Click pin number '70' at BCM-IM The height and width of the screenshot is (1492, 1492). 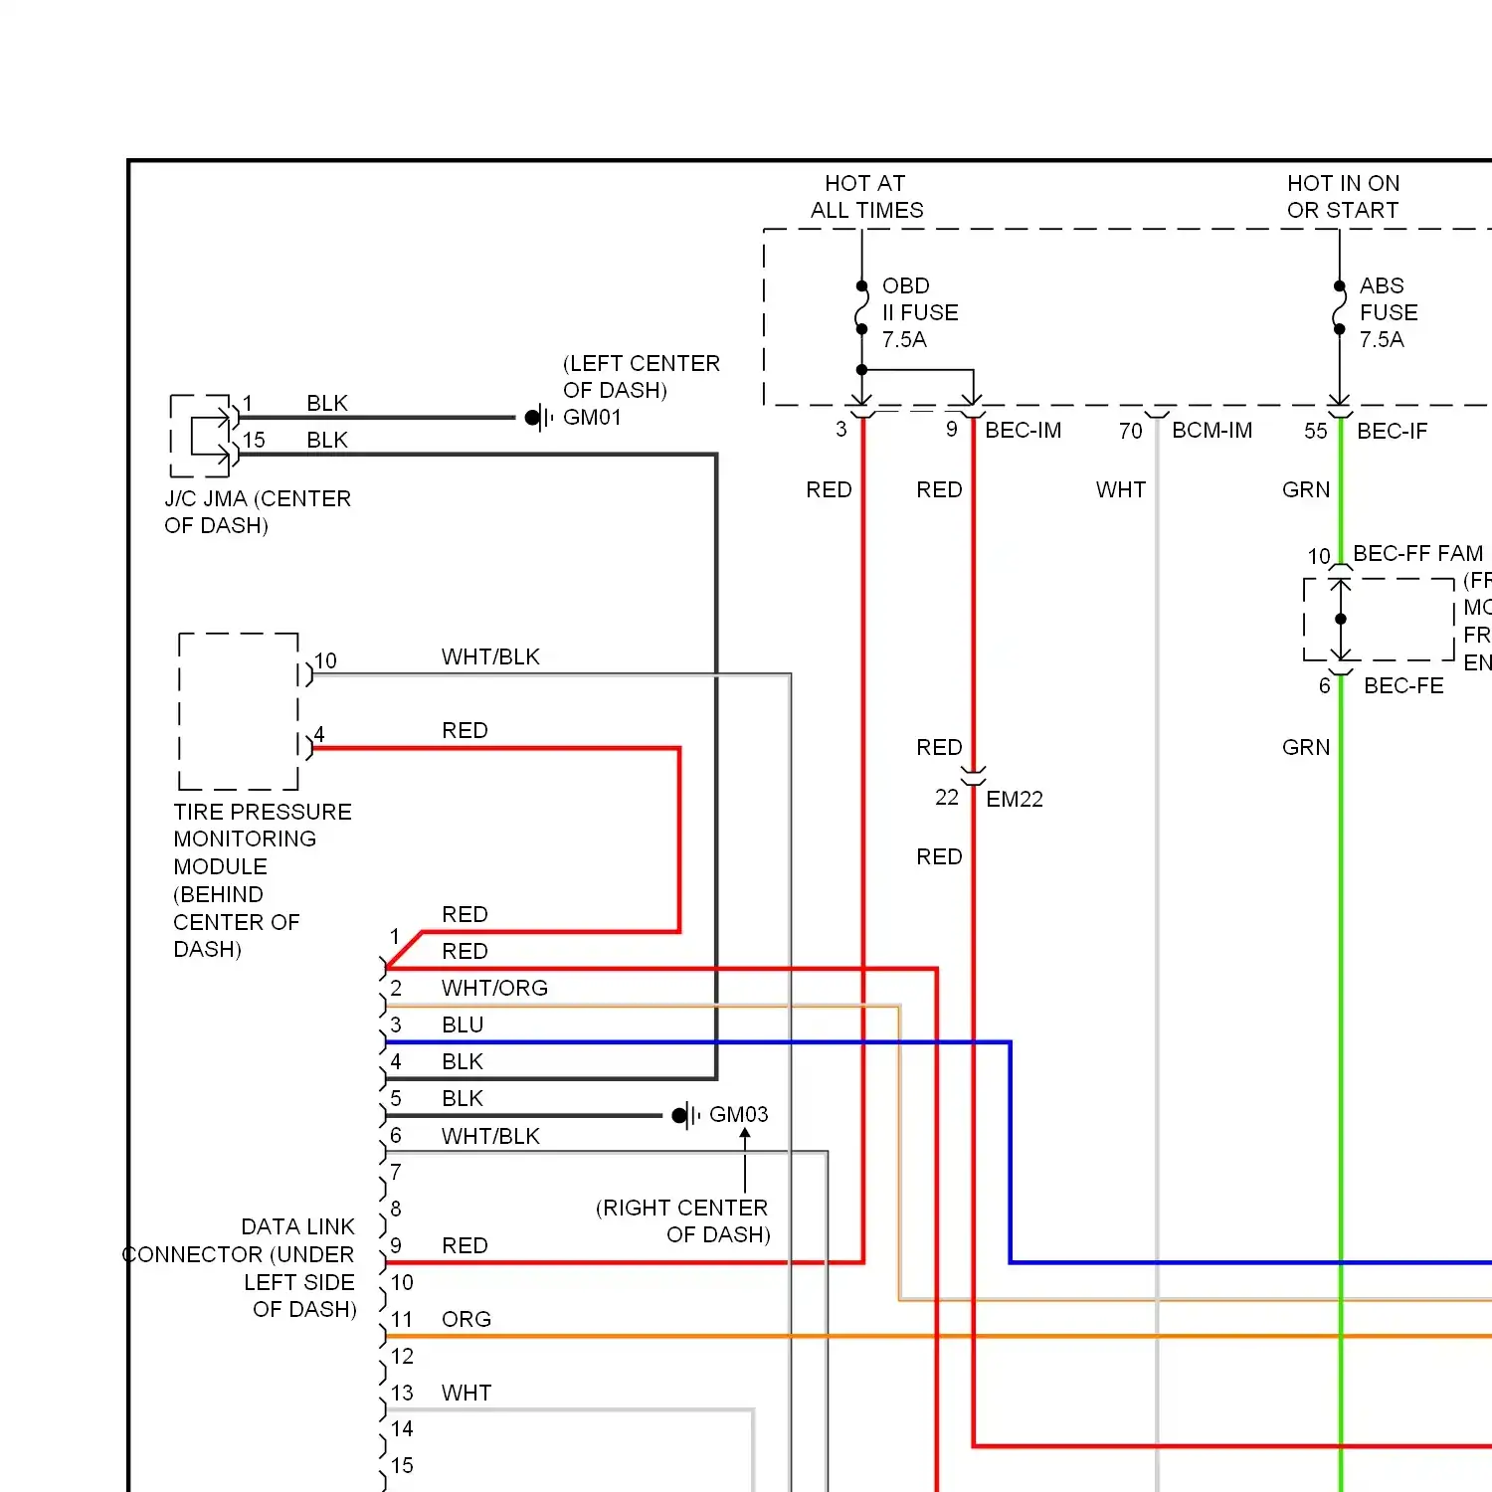tap(1131, 431)
